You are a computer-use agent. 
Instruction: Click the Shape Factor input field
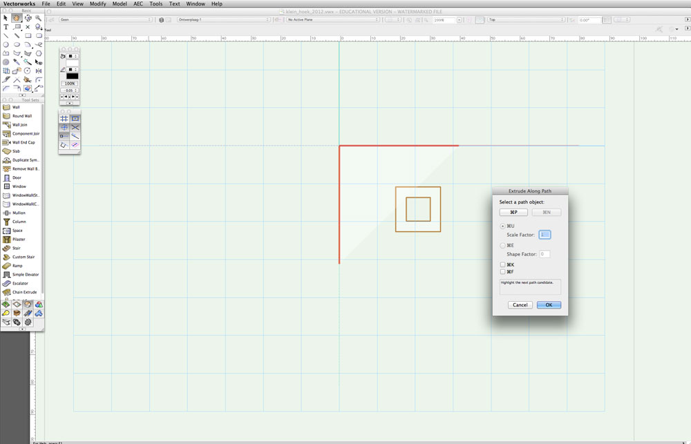point(545,254)
